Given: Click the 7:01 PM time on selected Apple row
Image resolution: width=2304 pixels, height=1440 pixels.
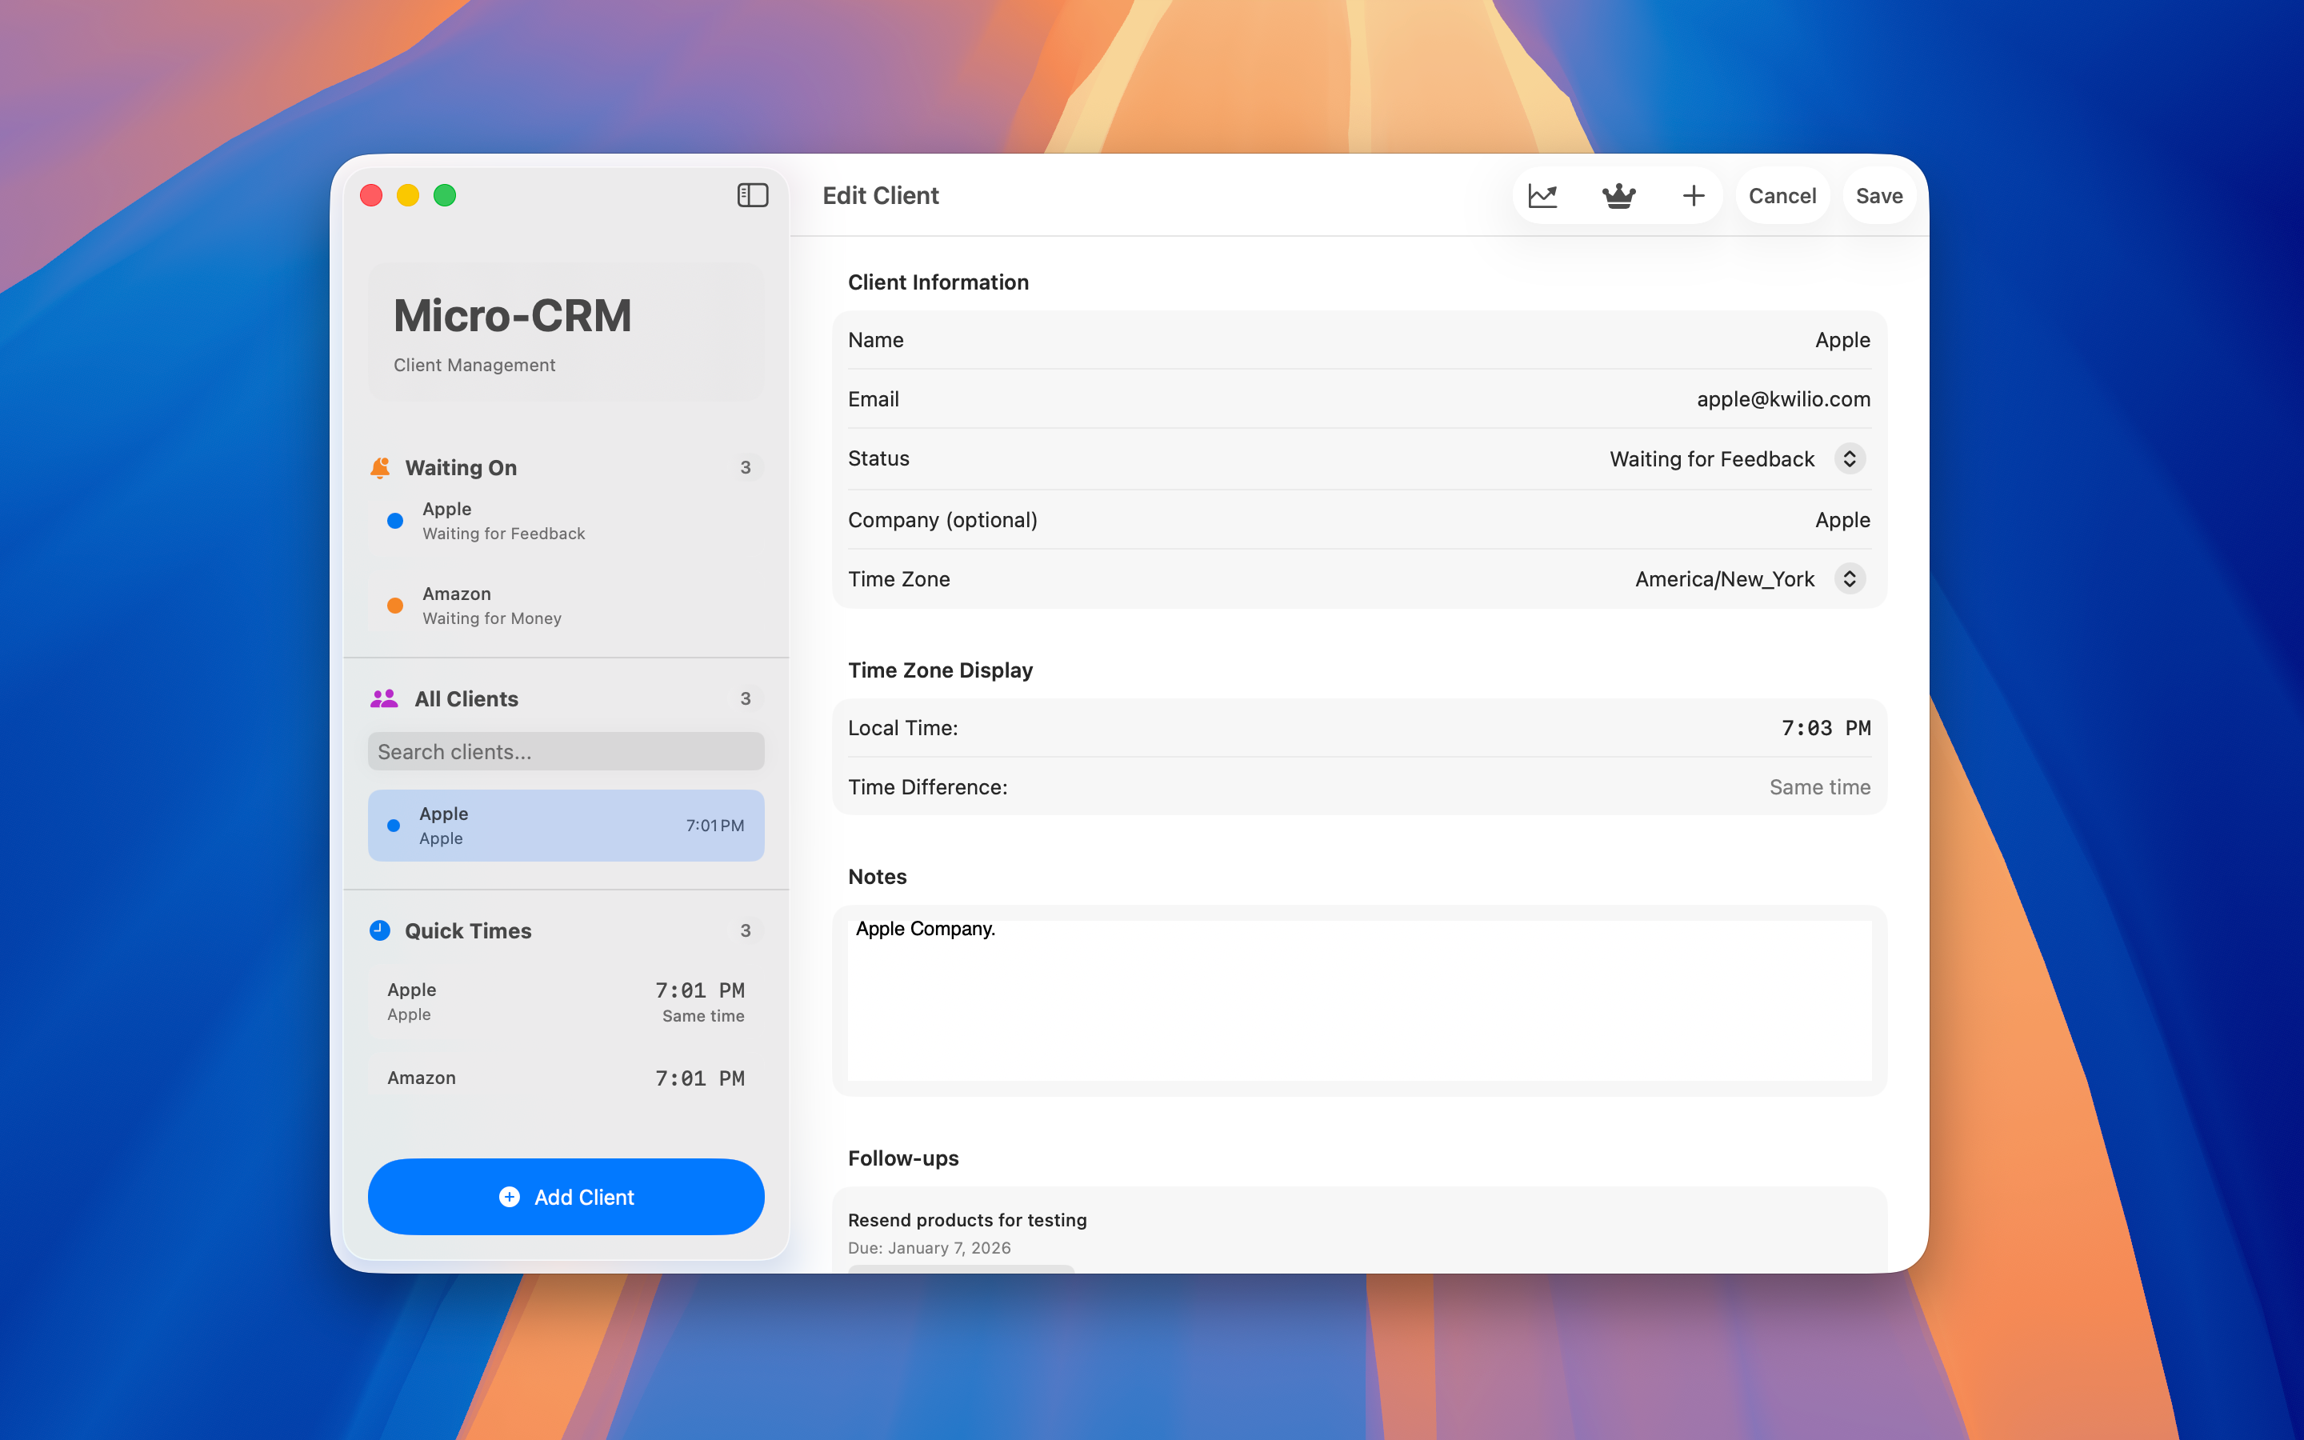Looking at the screenshot, I should click(x=715, y=826).
